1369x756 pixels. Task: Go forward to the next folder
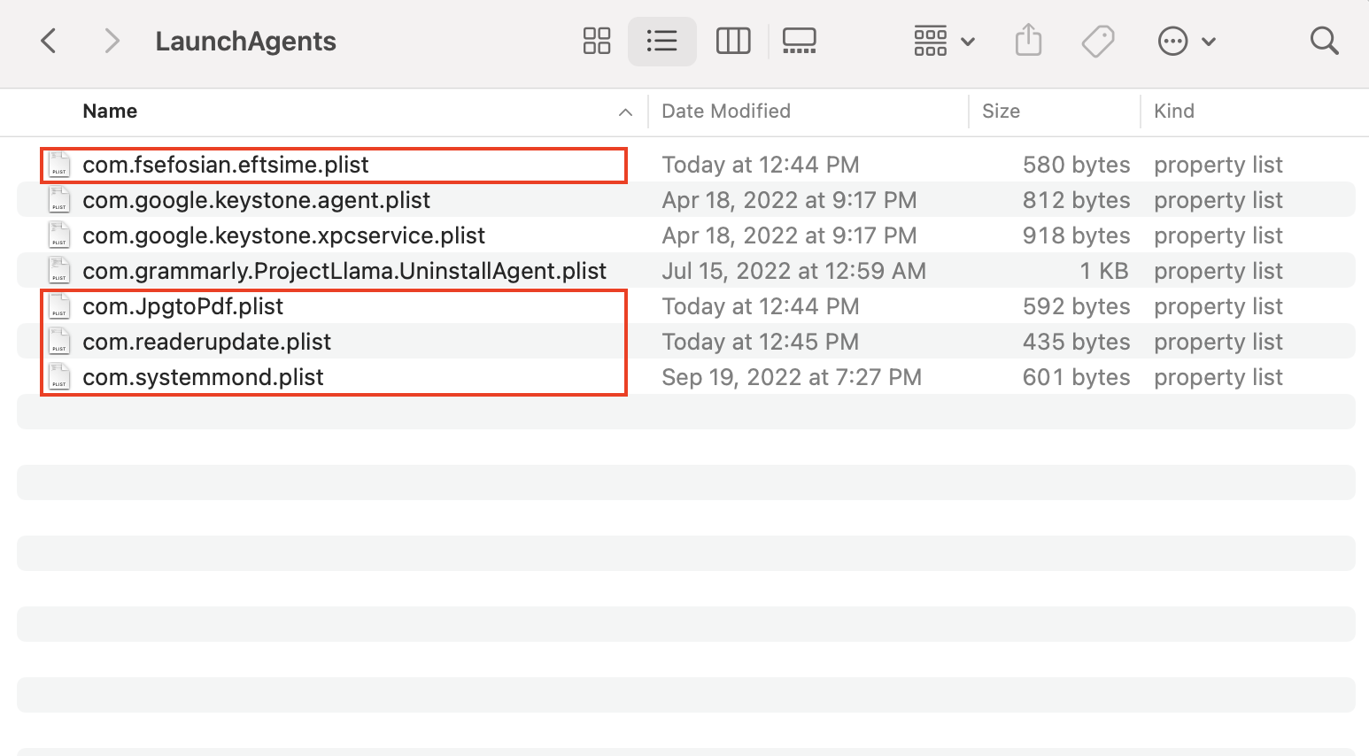pos(112,41)
